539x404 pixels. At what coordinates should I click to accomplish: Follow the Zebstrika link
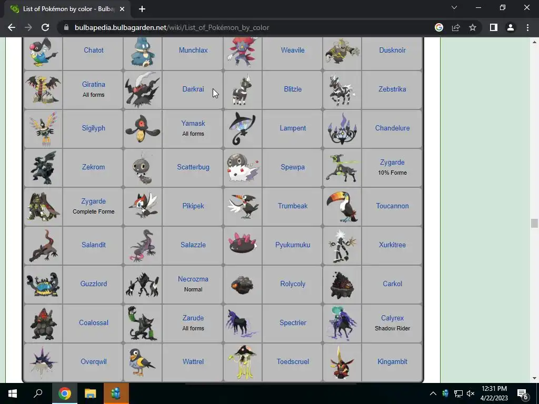pos(392,89)
